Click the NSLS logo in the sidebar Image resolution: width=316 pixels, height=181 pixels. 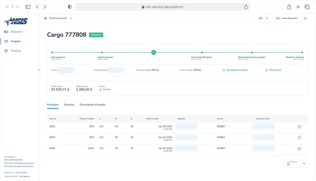(x=16, y=21)
